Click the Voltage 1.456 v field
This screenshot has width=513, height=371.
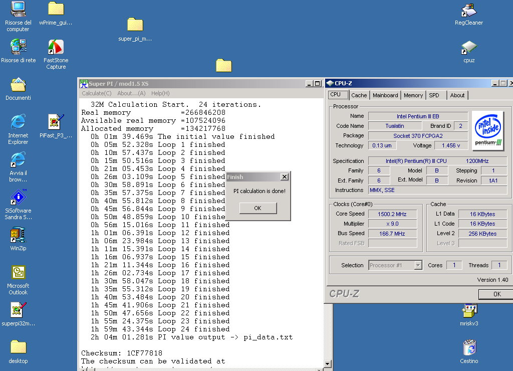click(451, 145)
